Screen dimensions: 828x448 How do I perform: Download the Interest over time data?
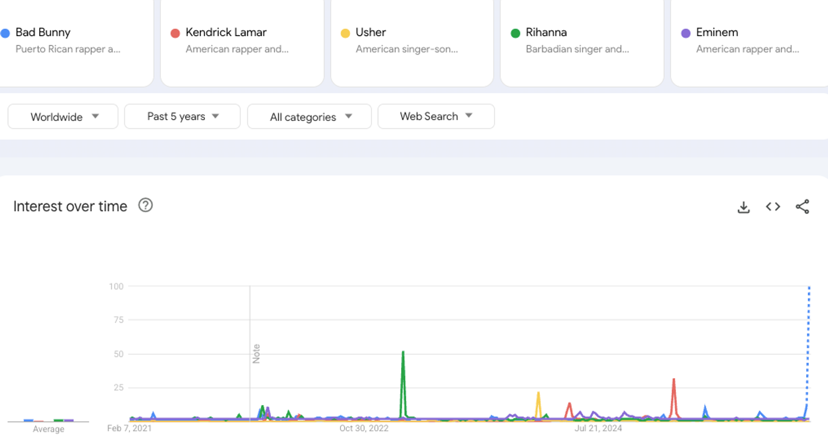pyautogui.click(x=743, y=207)
